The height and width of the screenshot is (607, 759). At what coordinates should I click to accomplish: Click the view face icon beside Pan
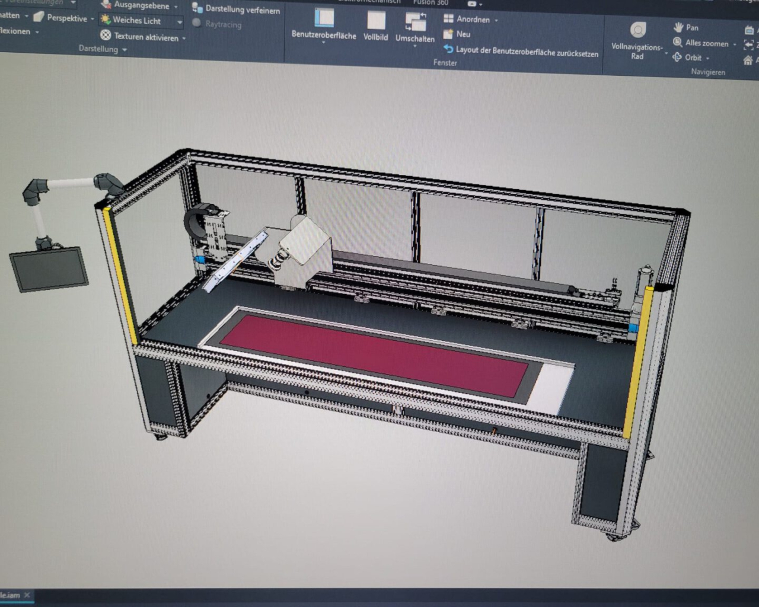click(x=749, y=30)
